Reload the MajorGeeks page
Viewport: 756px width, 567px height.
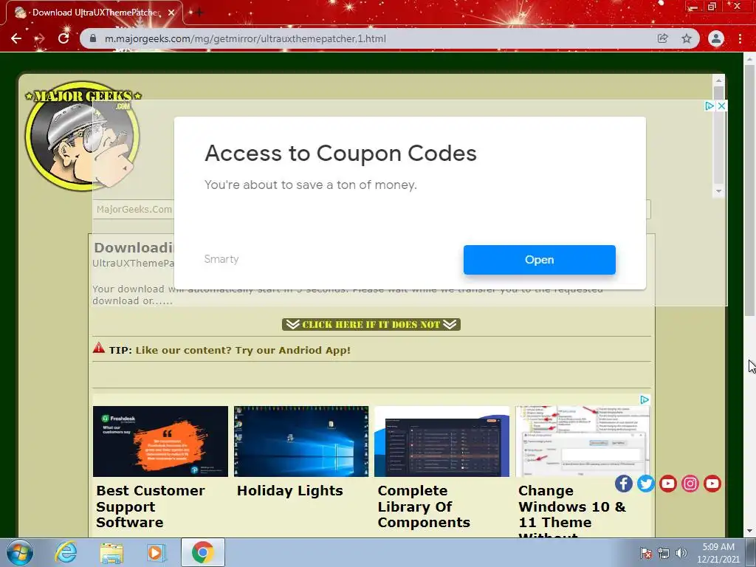click(x=63, y=38)
